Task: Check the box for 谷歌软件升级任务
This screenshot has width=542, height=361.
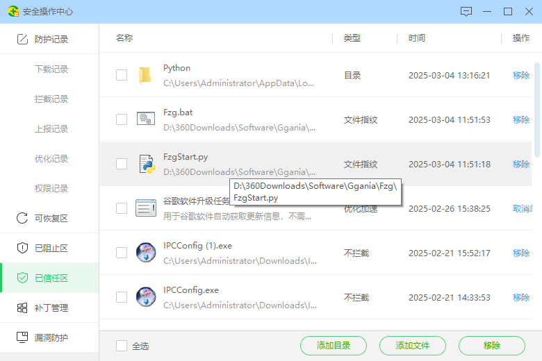Action: pyautogui.click(x=122, y=208)
